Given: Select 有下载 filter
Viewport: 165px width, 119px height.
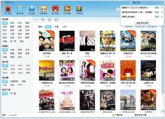Looking at the screenshot, I should click(x=13, y=93).
